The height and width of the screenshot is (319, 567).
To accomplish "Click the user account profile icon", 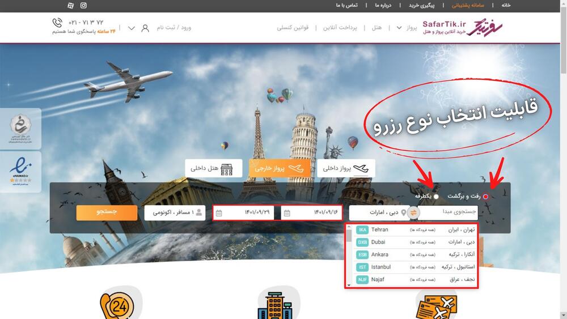I will click(145, 28).
